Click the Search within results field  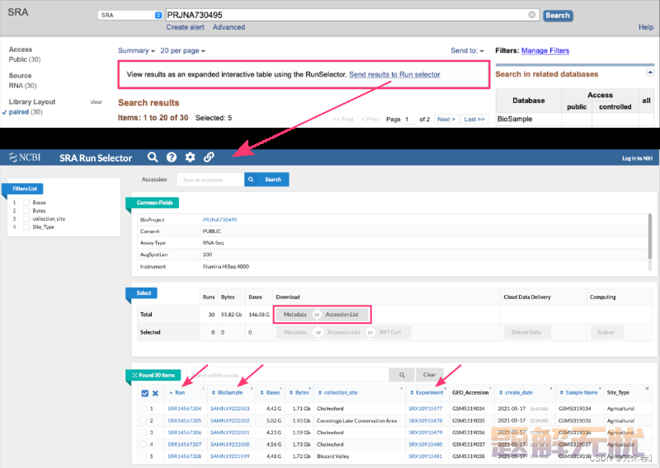[x=287, y=375]
